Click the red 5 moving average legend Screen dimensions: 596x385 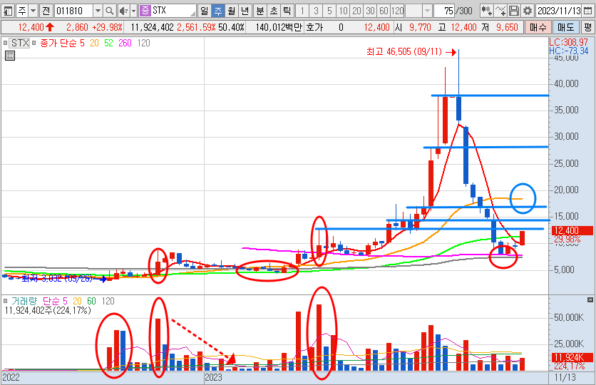[82, 43]
